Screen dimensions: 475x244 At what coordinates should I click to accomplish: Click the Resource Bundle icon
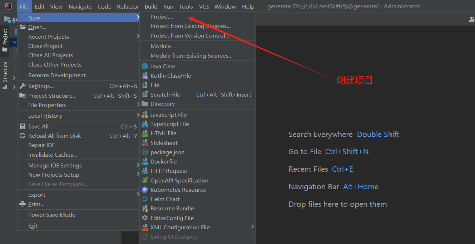pos(145,208)
